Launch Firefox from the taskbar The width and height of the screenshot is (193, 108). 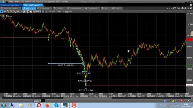[x=48, y=105]
